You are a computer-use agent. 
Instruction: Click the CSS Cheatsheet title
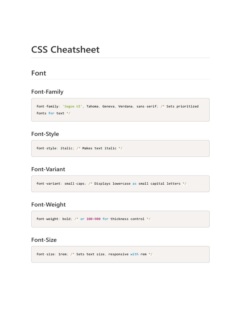click(65, 50)
